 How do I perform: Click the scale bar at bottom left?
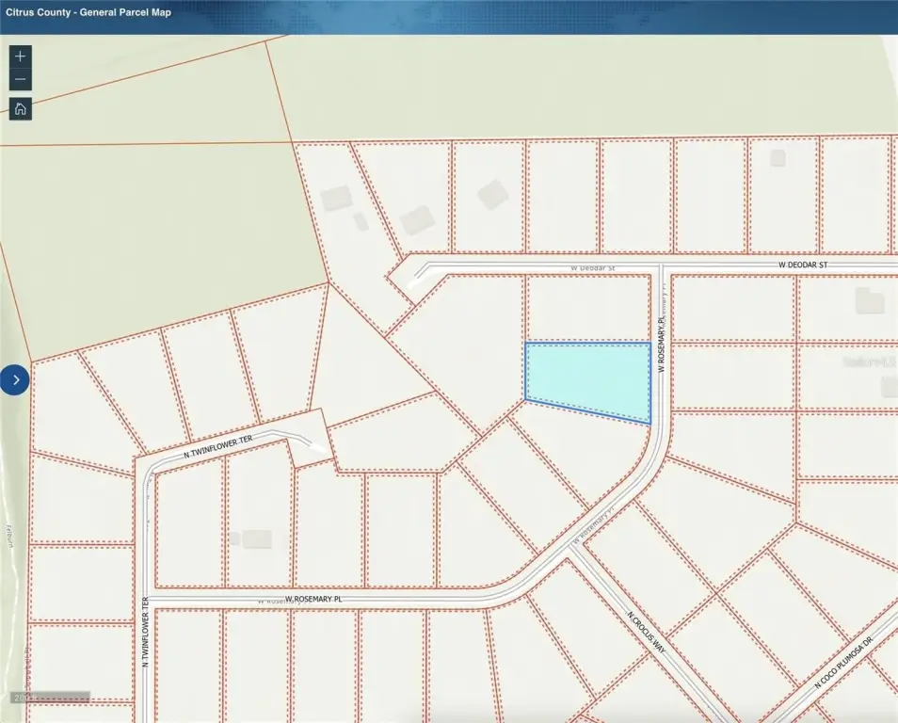click(x=49, y=698)
